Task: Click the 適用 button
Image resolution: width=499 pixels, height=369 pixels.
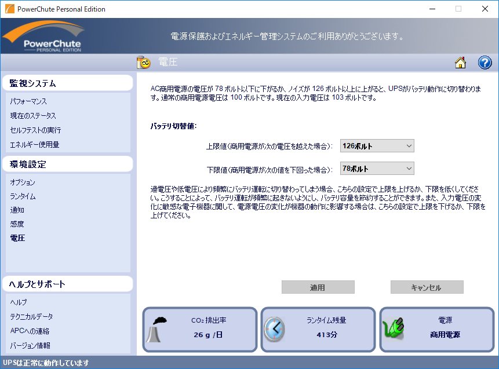Action: [x=318, y=287]
